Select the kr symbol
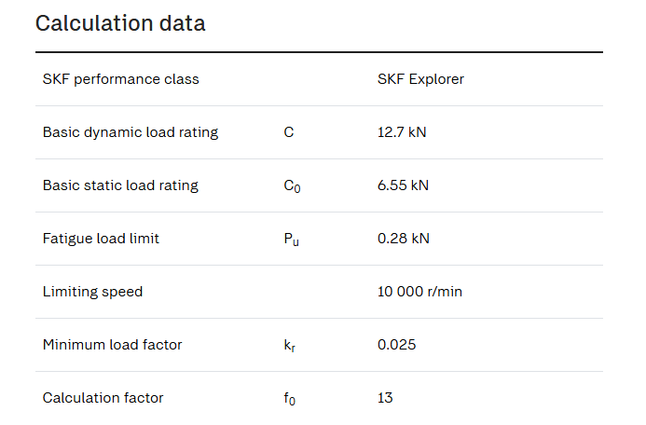The image size is (646, 425). pos(290,346)
